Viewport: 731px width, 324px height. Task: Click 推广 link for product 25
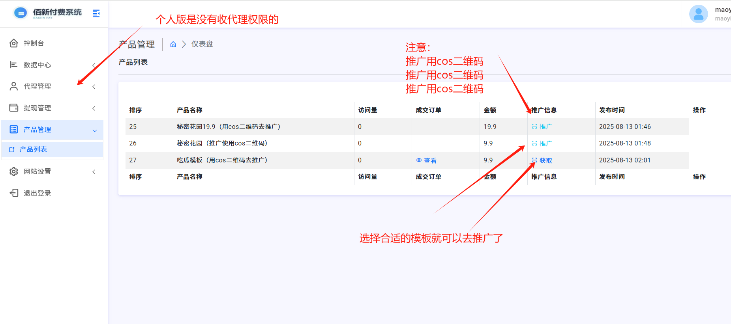point(545,127)
